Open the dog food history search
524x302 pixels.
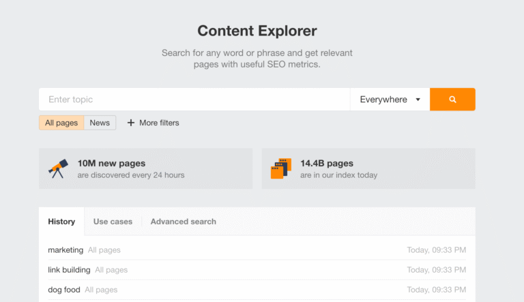tap(64, 290)
